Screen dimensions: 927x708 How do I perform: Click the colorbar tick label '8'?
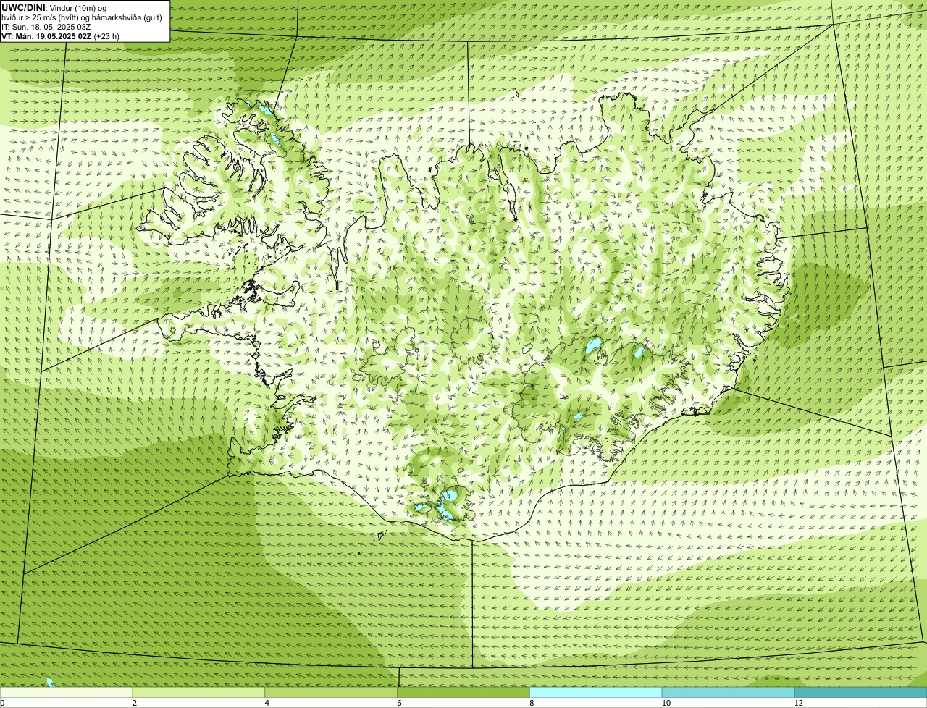pyautogui.click(x=531, y=703)
